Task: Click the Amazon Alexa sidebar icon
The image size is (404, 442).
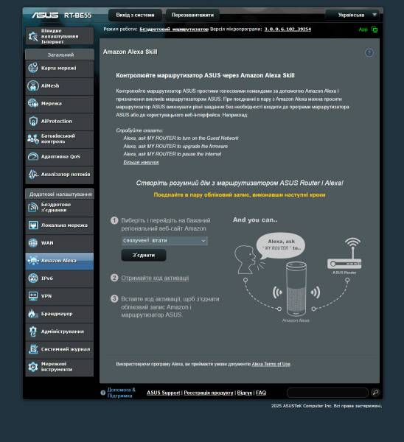Action: (x=33, y=261)
